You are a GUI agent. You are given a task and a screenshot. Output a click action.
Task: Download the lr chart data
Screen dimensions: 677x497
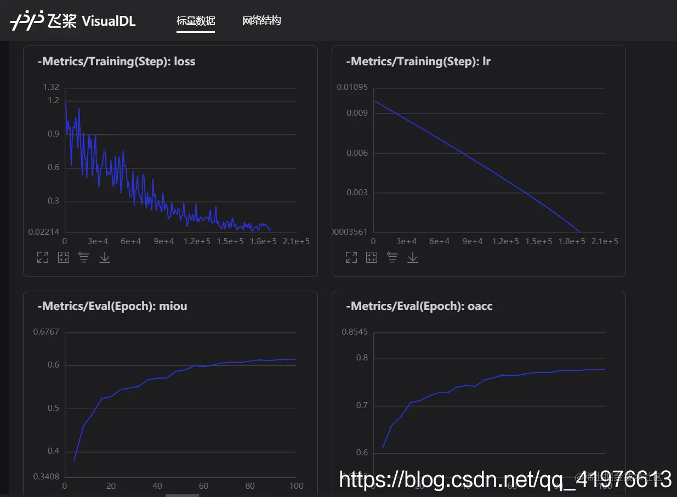click(413, 257)
